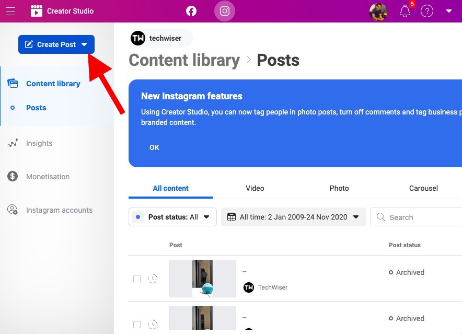Click the techwiser account chip
The height and width of the screenshot is (334, 462).
[160, 38]
